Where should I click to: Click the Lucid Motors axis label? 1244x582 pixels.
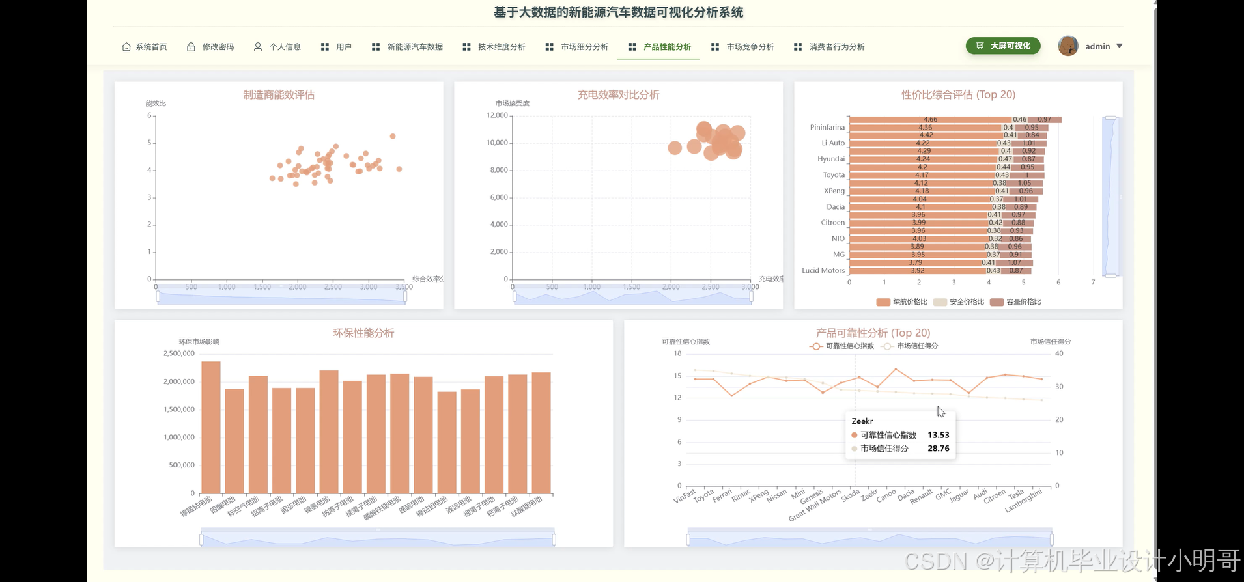pyautogui.click(x=823, y=271)
